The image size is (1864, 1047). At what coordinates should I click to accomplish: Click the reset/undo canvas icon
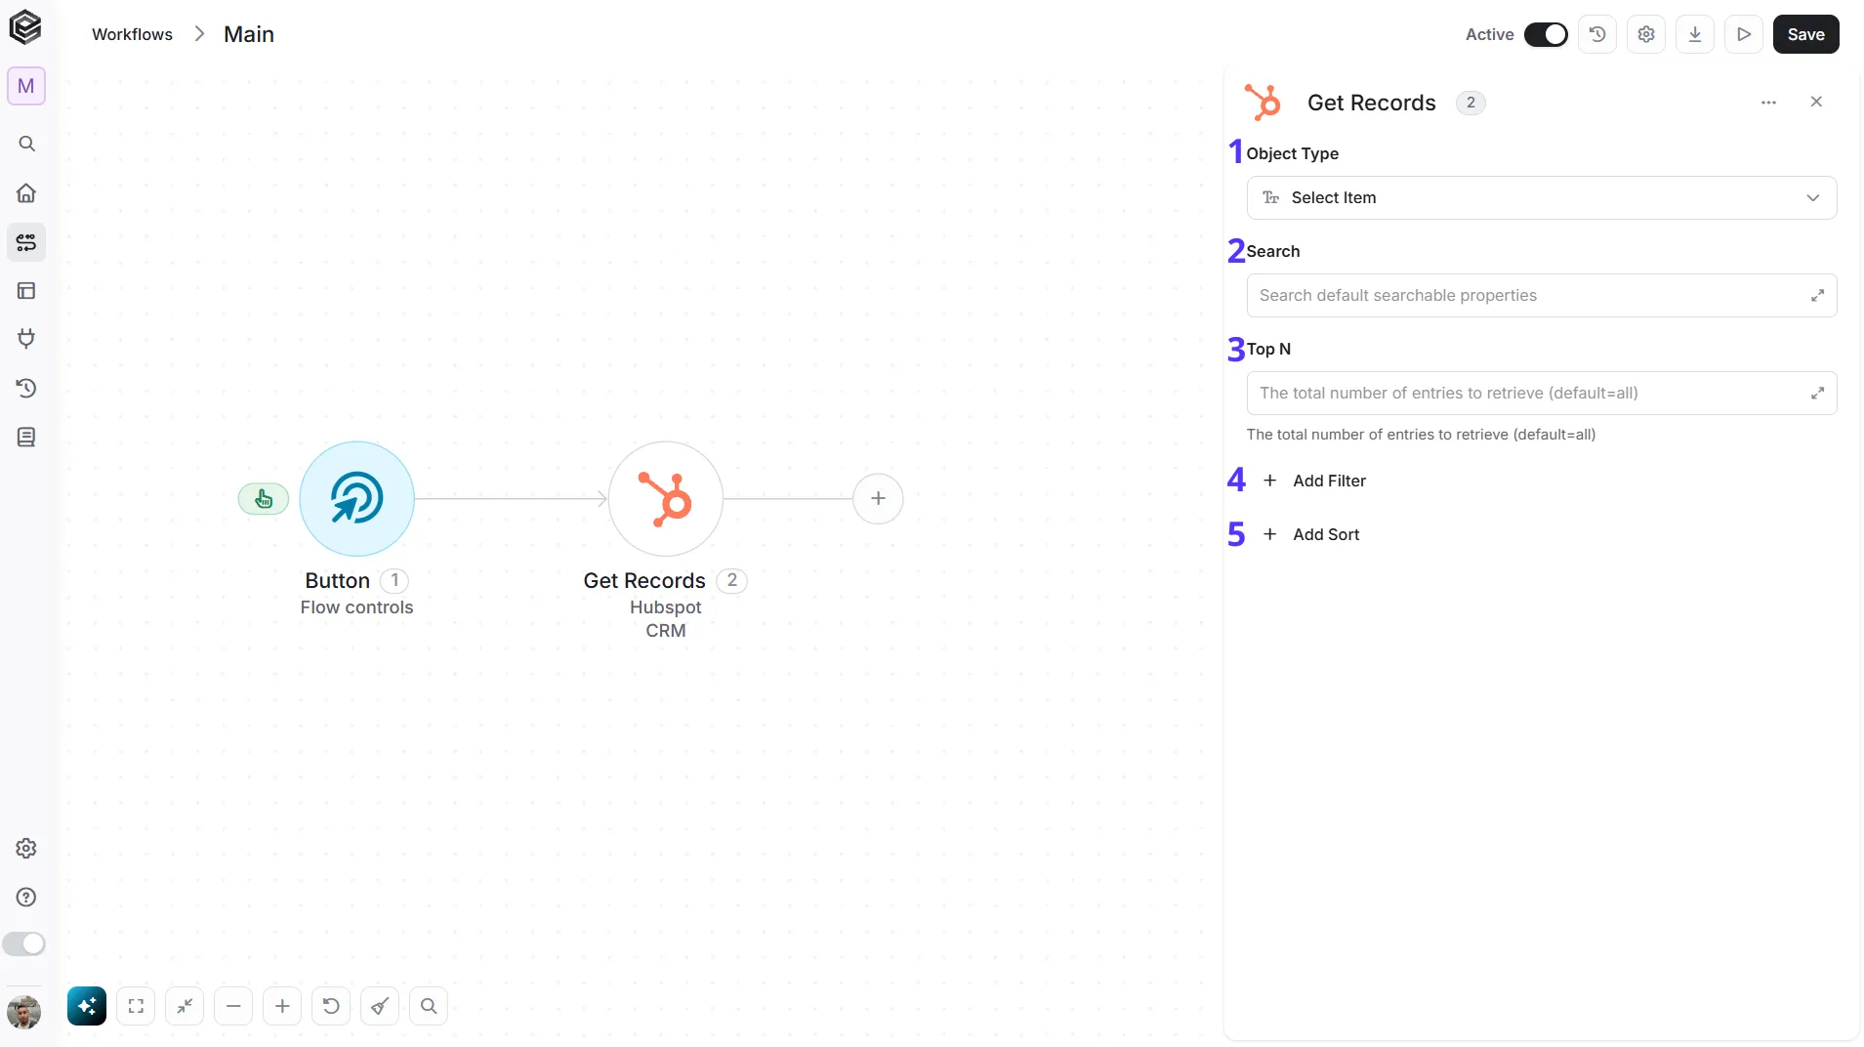pos(331,1006)
